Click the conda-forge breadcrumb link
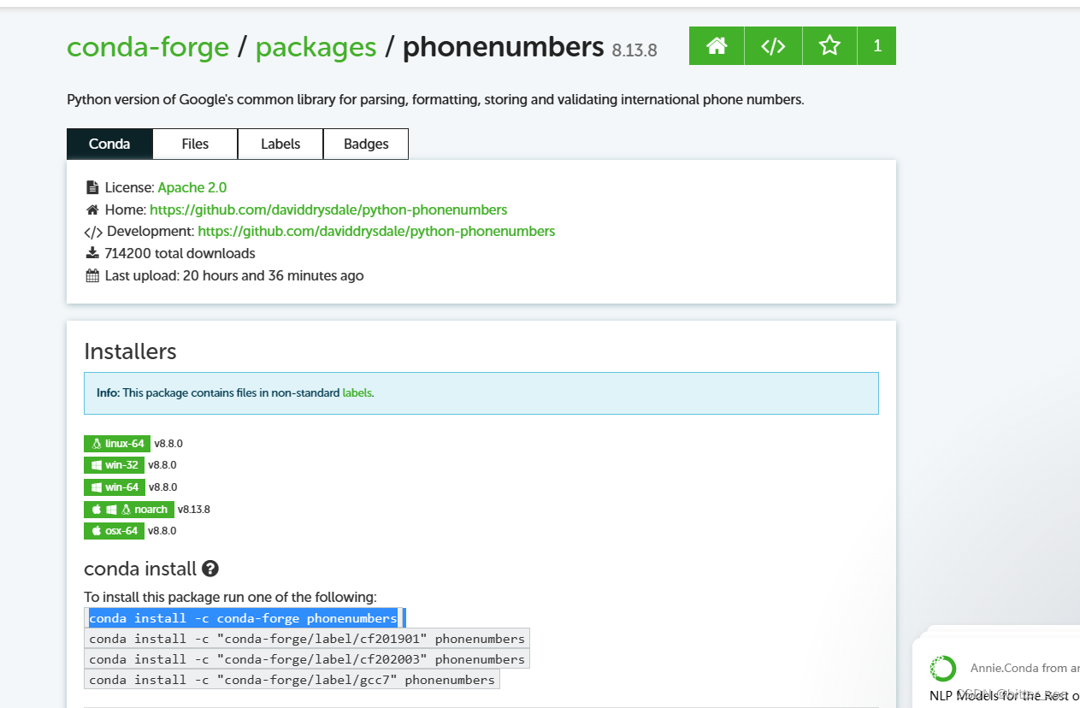 [x=147, y=47]
